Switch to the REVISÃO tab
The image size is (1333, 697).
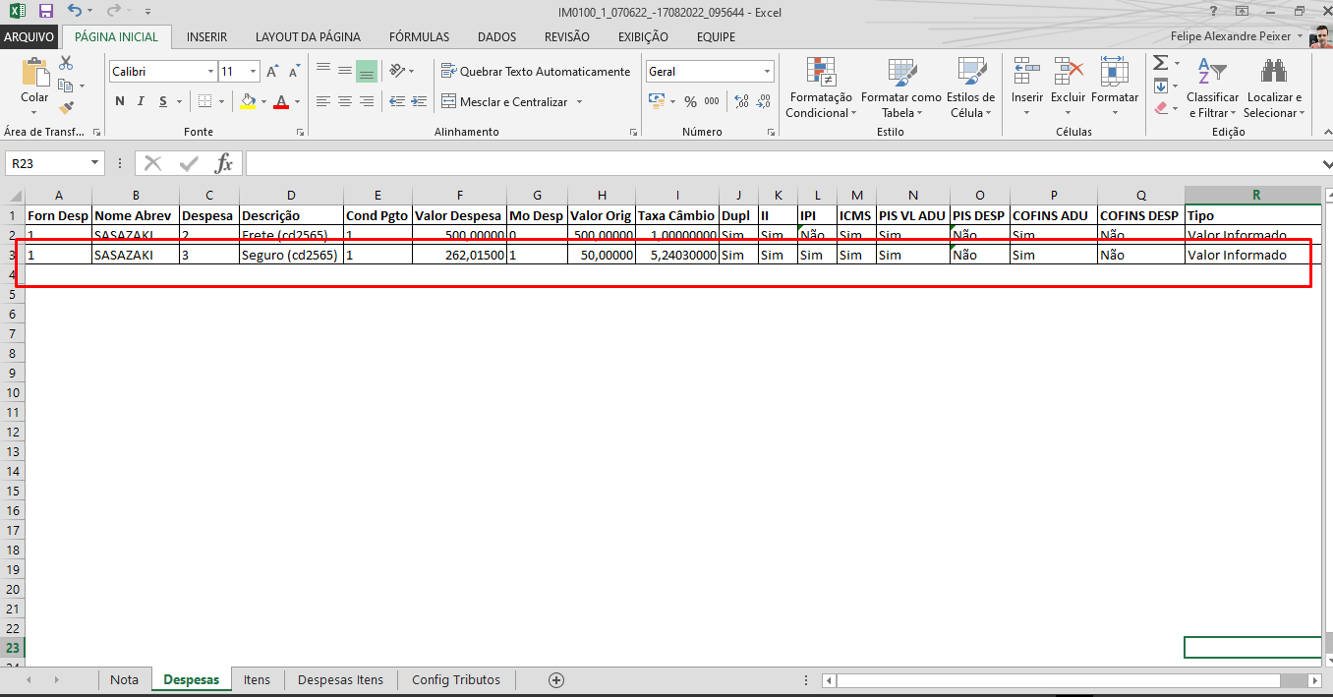click(567, 37)
